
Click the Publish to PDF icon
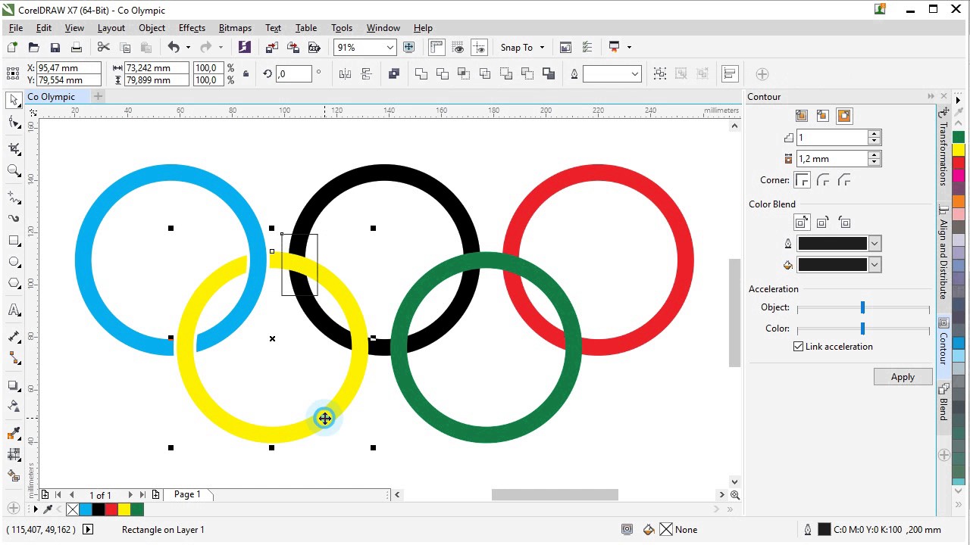pos(314,48)
